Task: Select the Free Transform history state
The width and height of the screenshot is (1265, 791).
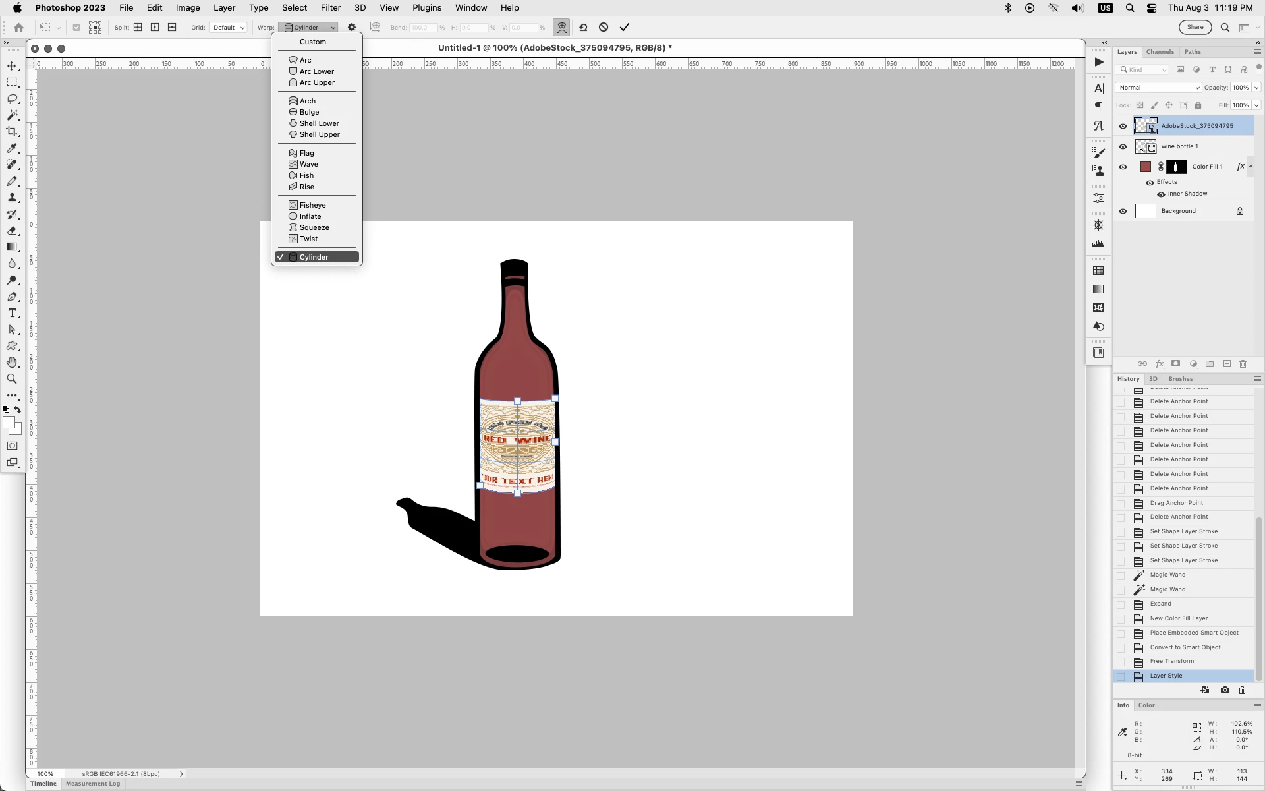Action: [x=1171, y=661]
